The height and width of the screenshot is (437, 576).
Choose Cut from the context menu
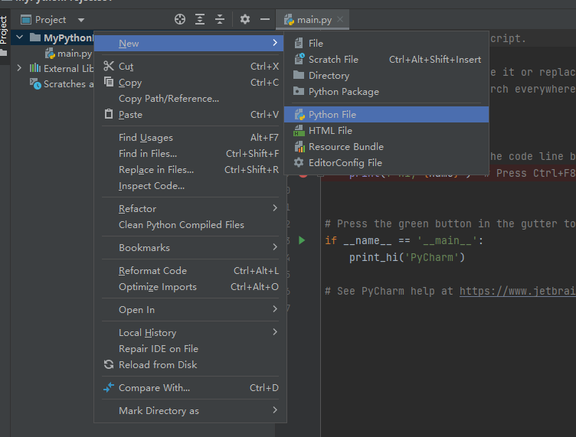[190, 67]
